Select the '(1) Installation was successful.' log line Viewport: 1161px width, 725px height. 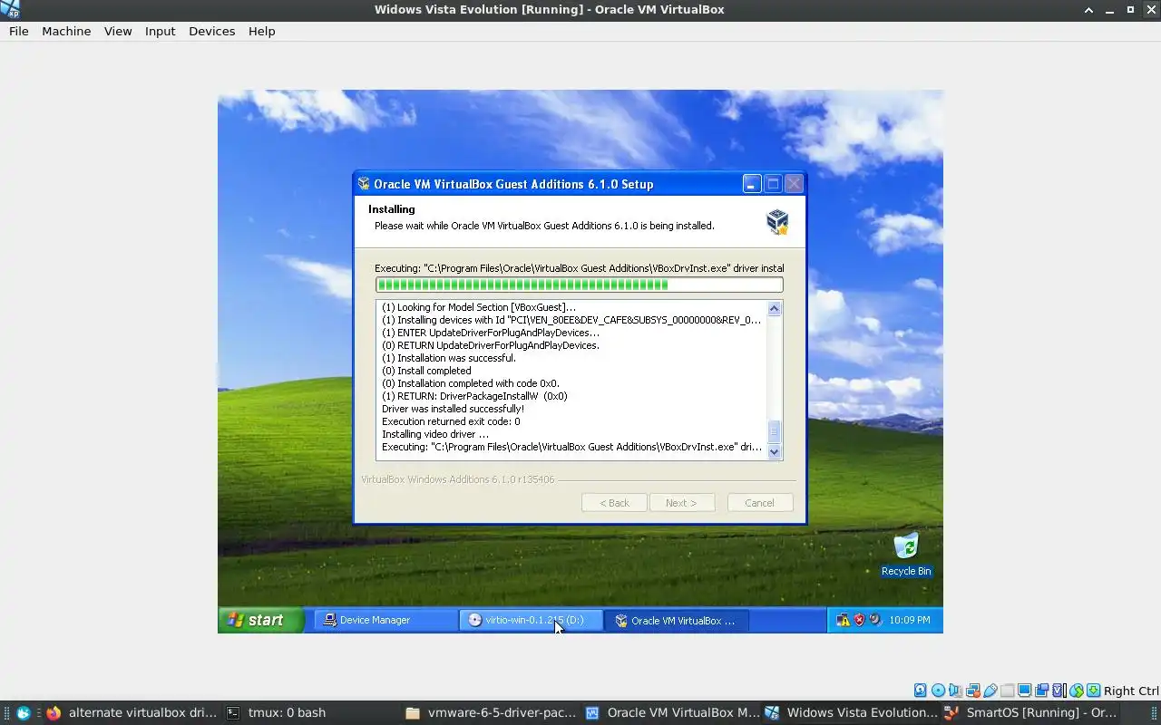448,358
